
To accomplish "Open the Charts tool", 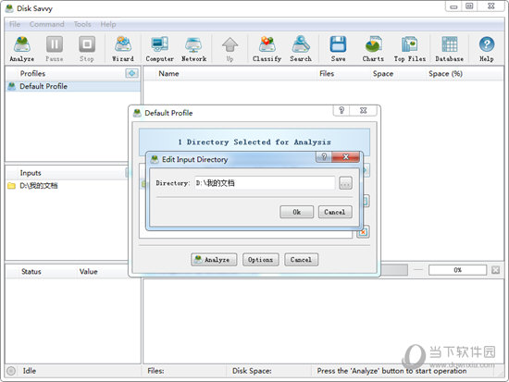I will click(373, 49).
